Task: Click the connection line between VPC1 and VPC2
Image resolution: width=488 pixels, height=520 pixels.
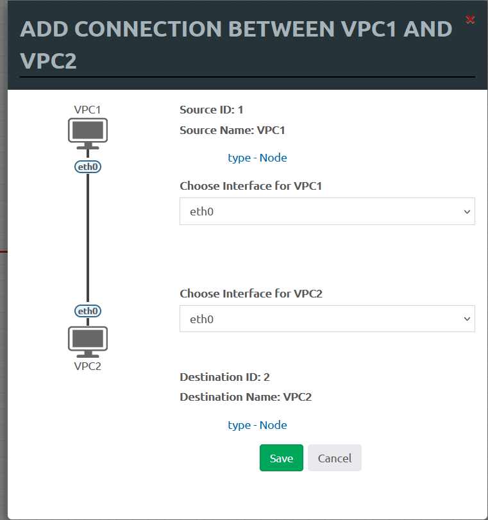Action: 88,239
